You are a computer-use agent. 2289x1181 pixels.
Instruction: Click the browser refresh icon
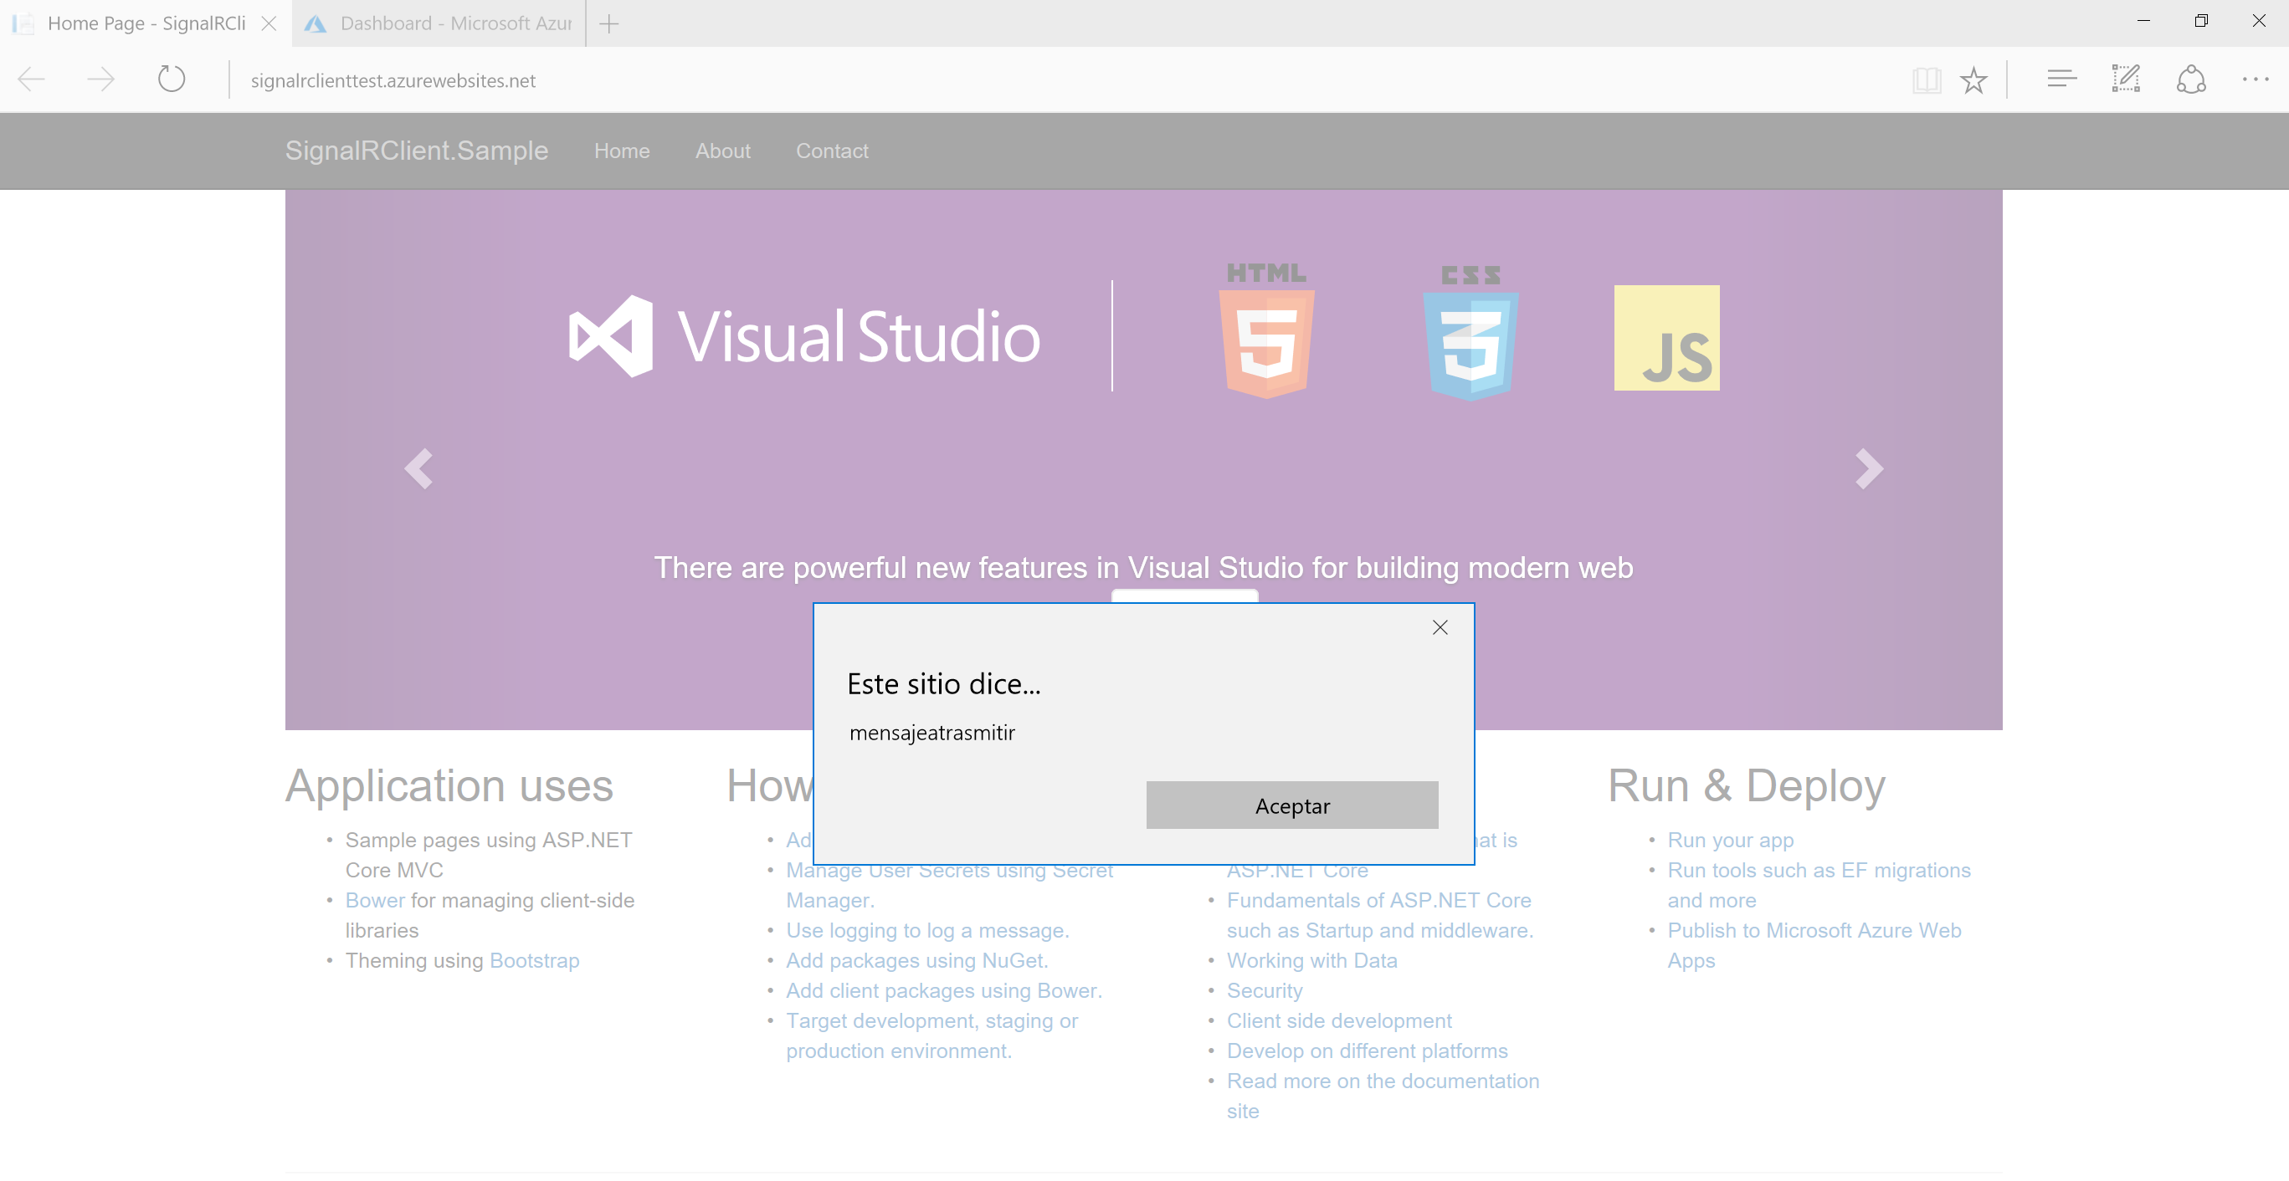tap(171, 80)
